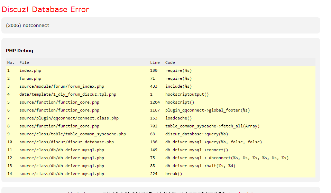Select loadcache() code entry

[178, 118]
